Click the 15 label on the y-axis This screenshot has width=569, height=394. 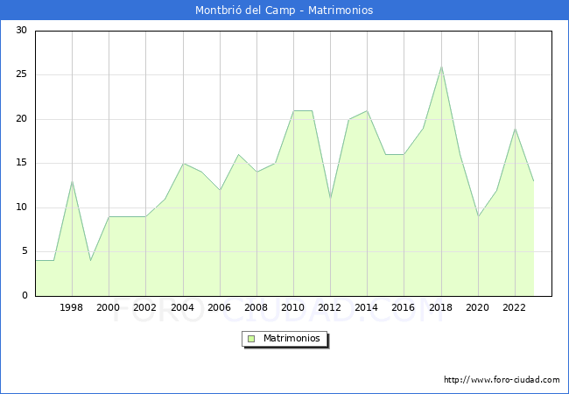pyautogui.click(x=21, y=163)
